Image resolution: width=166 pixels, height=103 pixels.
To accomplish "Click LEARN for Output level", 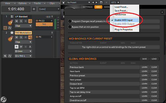I will 144,84.
